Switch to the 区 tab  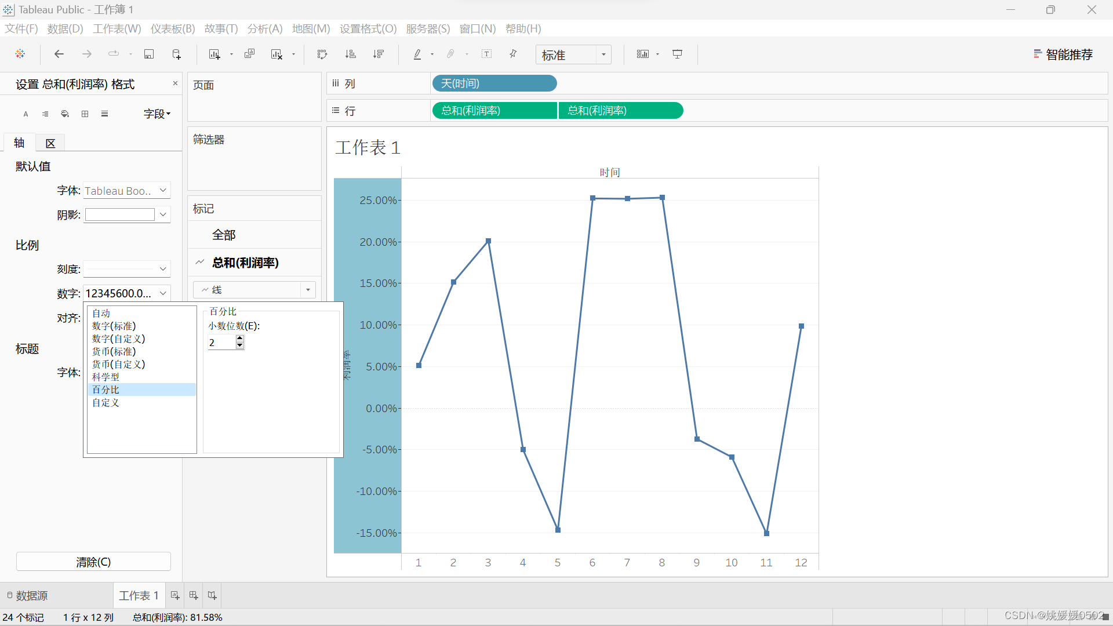(50, 143)
